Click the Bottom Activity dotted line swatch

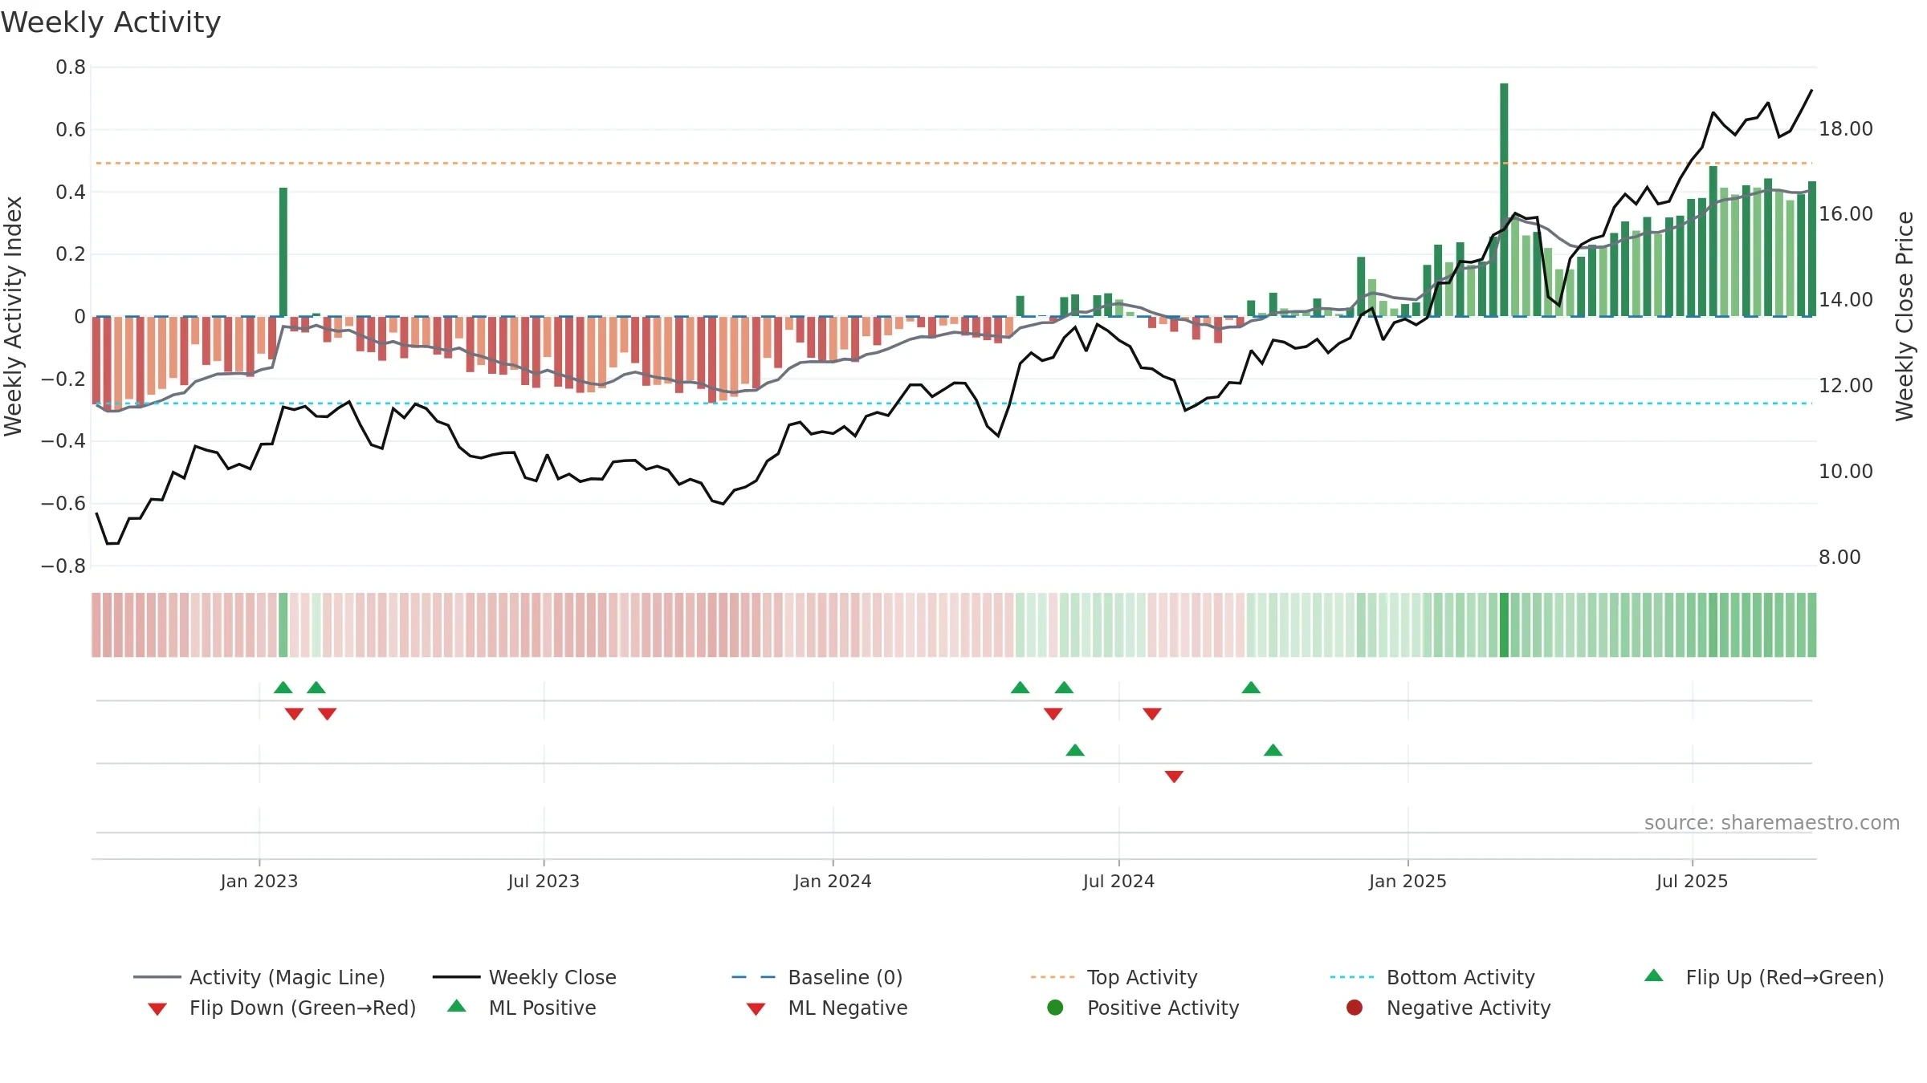point(1352,977)
